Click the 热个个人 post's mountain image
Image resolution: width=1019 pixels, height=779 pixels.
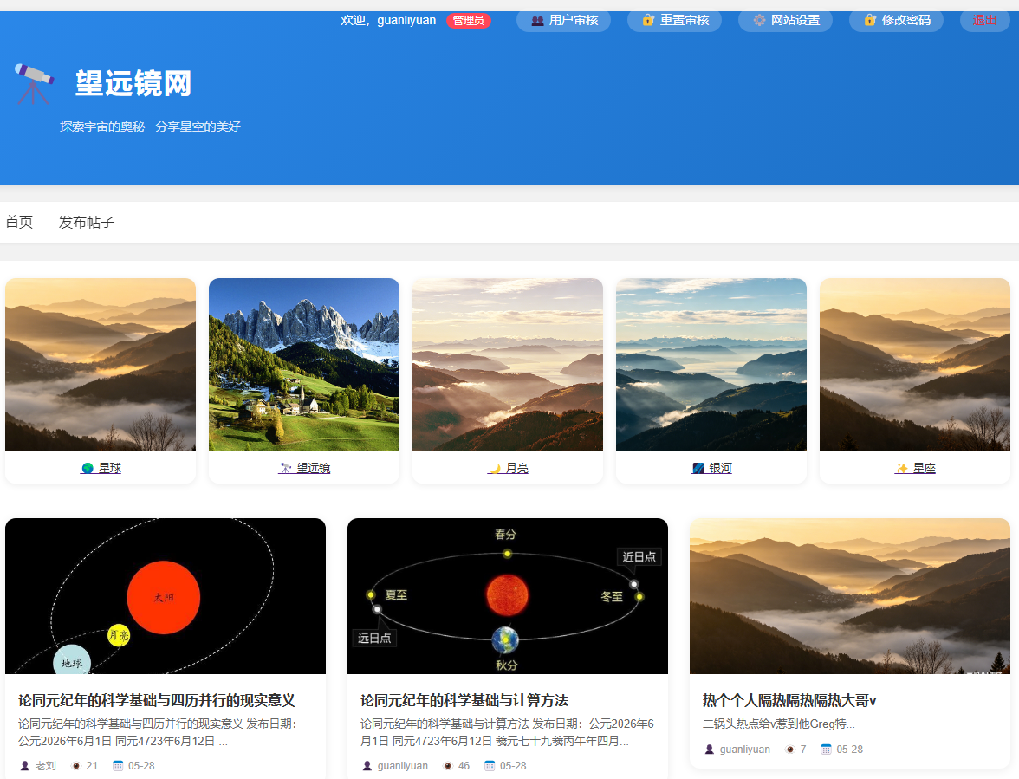(x=849, y=596)
